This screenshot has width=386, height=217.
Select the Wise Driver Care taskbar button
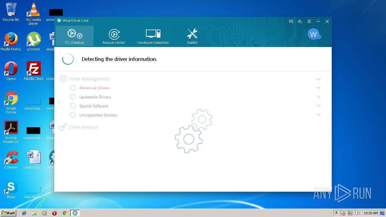pyautogui.click(x=75, y=213)
